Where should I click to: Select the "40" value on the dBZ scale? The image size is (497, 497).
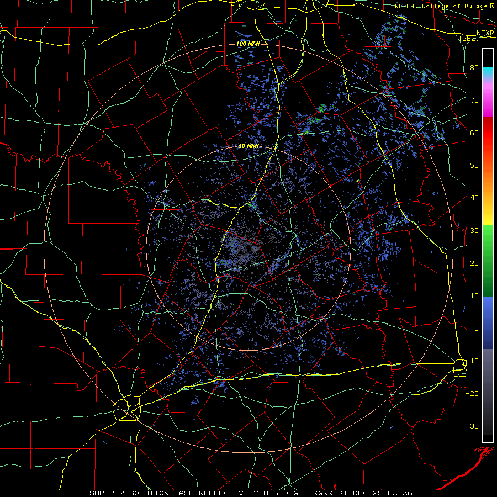[x=474, y=198]
